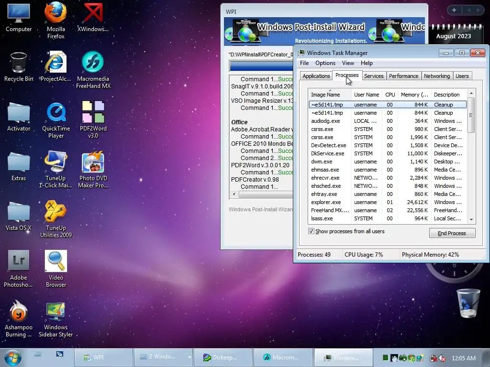The image size is (490, 367).
Task: Switch to the Applications tab
Action: [316, 76]
